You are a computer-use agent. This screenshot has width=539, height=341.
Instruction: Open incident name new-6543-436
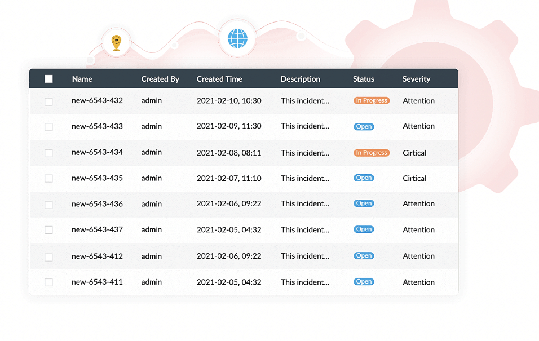click(x=97, y=204)
